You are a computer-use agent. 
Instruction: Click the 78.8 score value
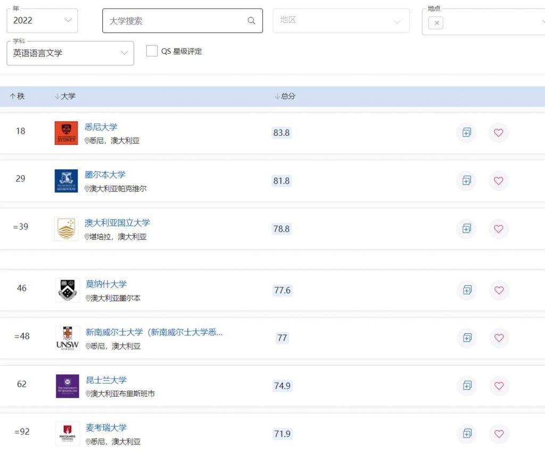tap(282, 229)
